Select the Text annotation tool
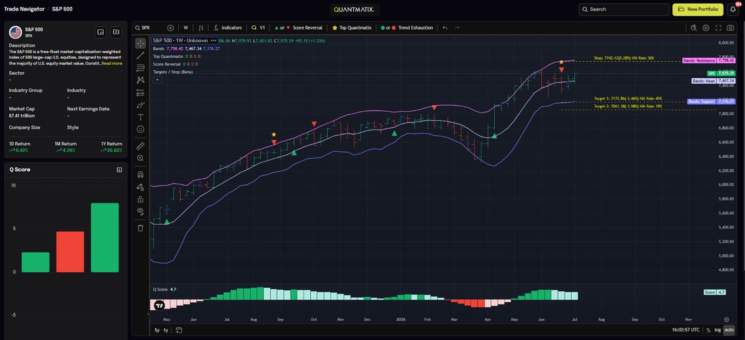 coord(140,117)
